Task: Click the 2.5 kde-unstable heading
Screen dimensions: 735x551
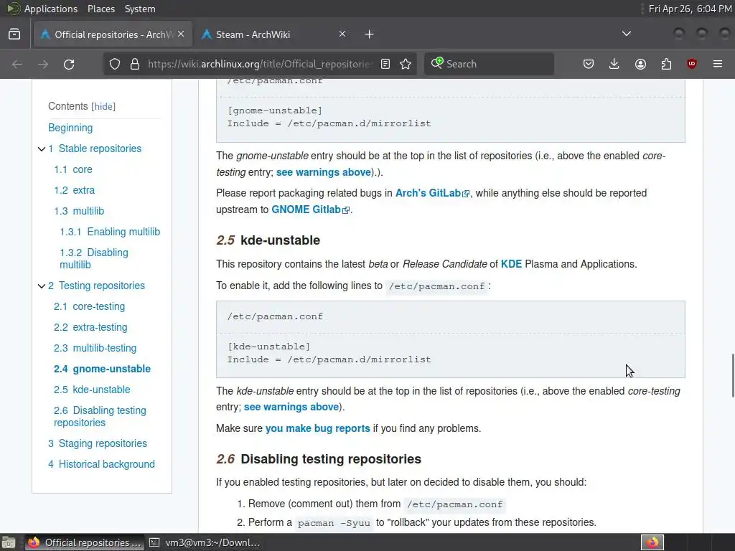Action: [268, 240]
